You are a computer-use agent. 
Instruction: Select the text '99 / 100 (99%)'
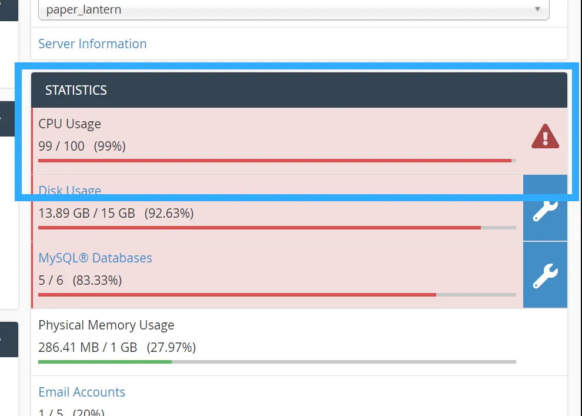tap(82, 146)
